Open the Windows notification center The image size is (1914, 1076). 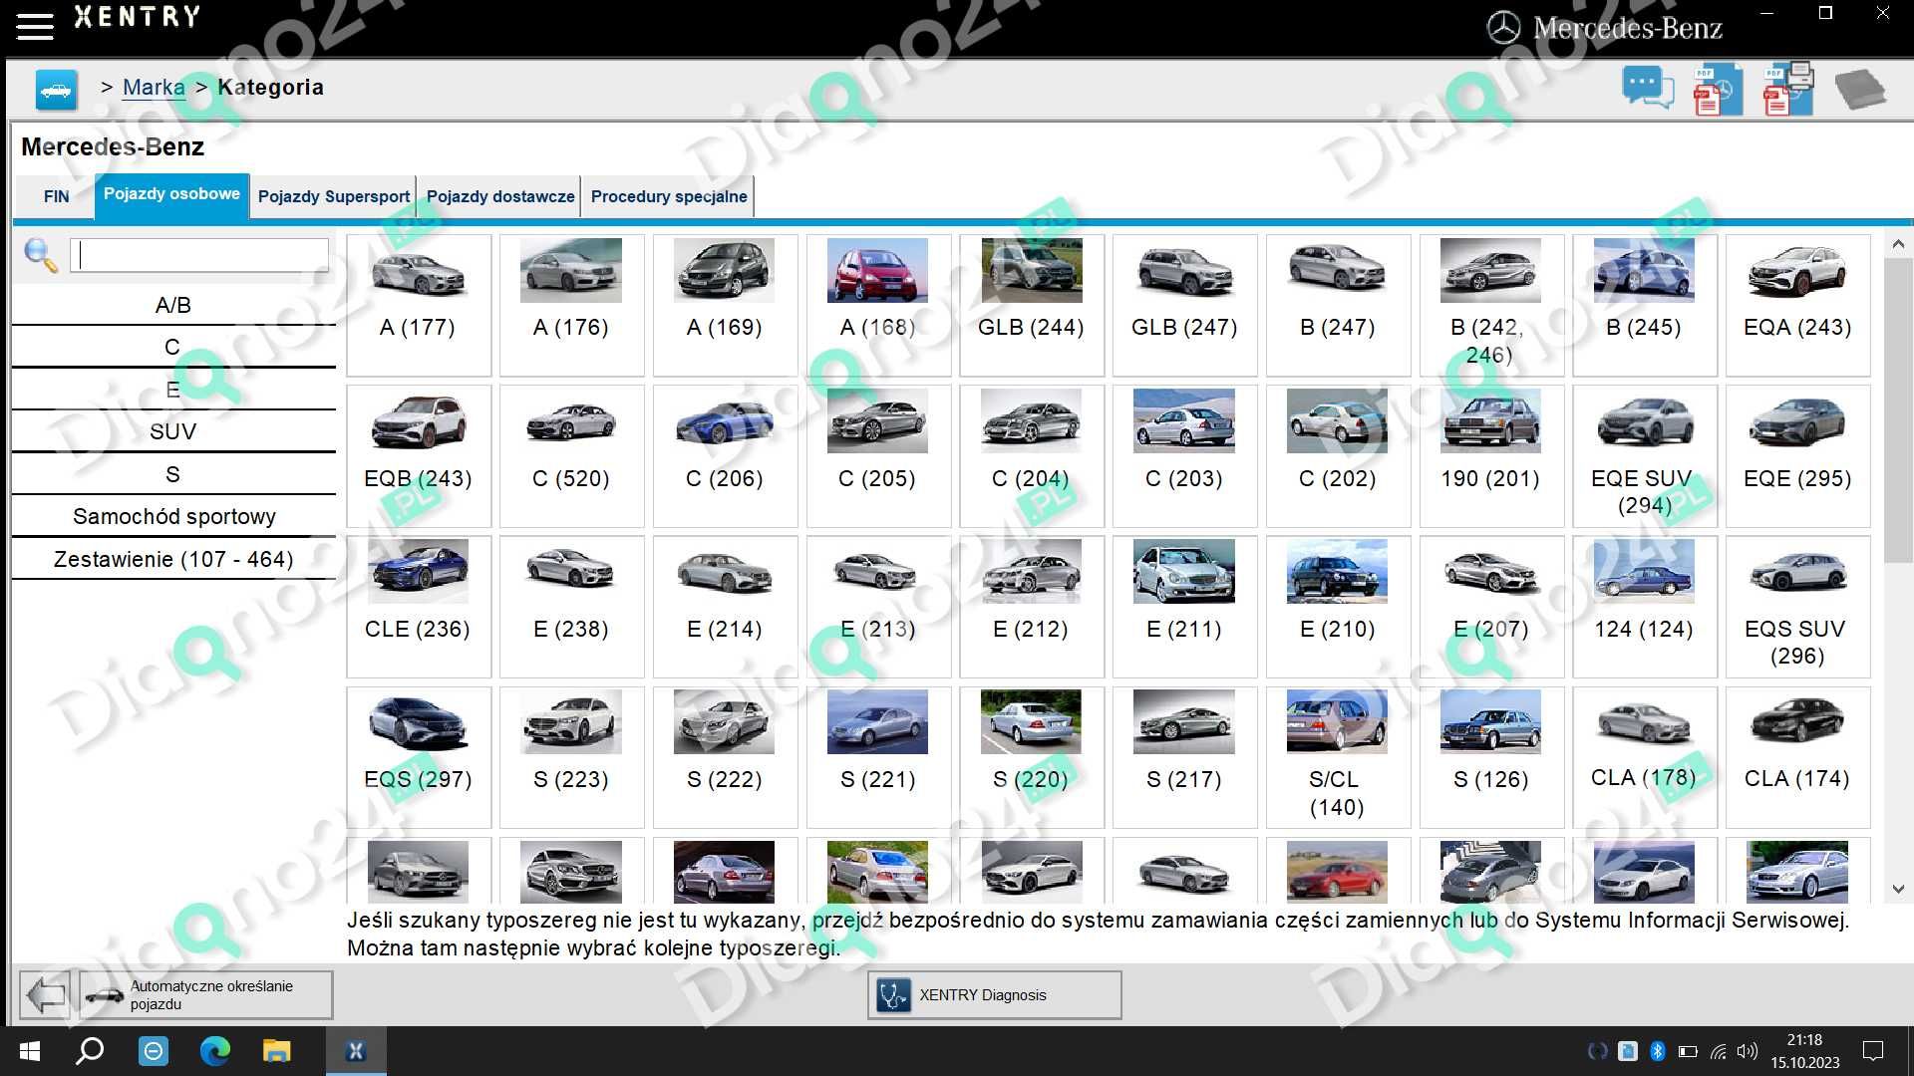(1873, 1051)
